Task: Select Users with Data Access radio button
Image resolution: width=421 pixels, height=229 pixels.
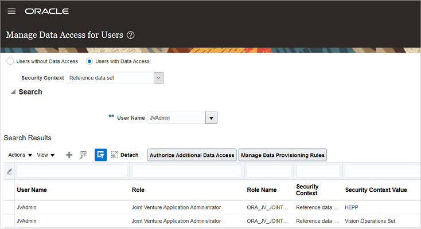Action: coord(89,61)
